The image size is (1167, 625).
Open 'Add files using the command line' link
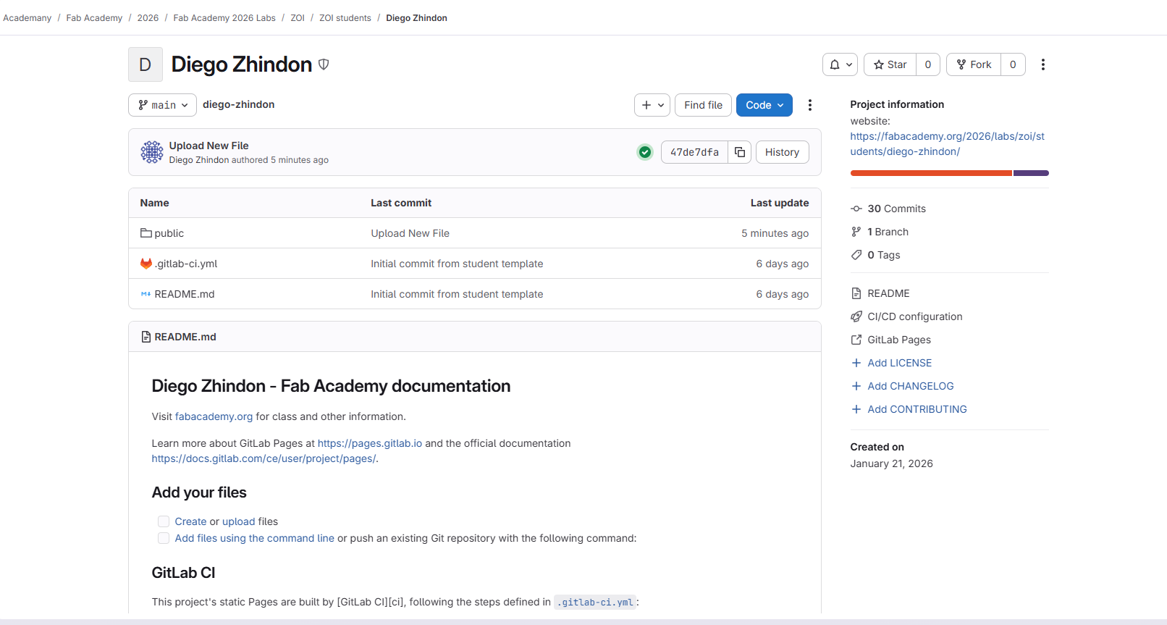point(255,538)
